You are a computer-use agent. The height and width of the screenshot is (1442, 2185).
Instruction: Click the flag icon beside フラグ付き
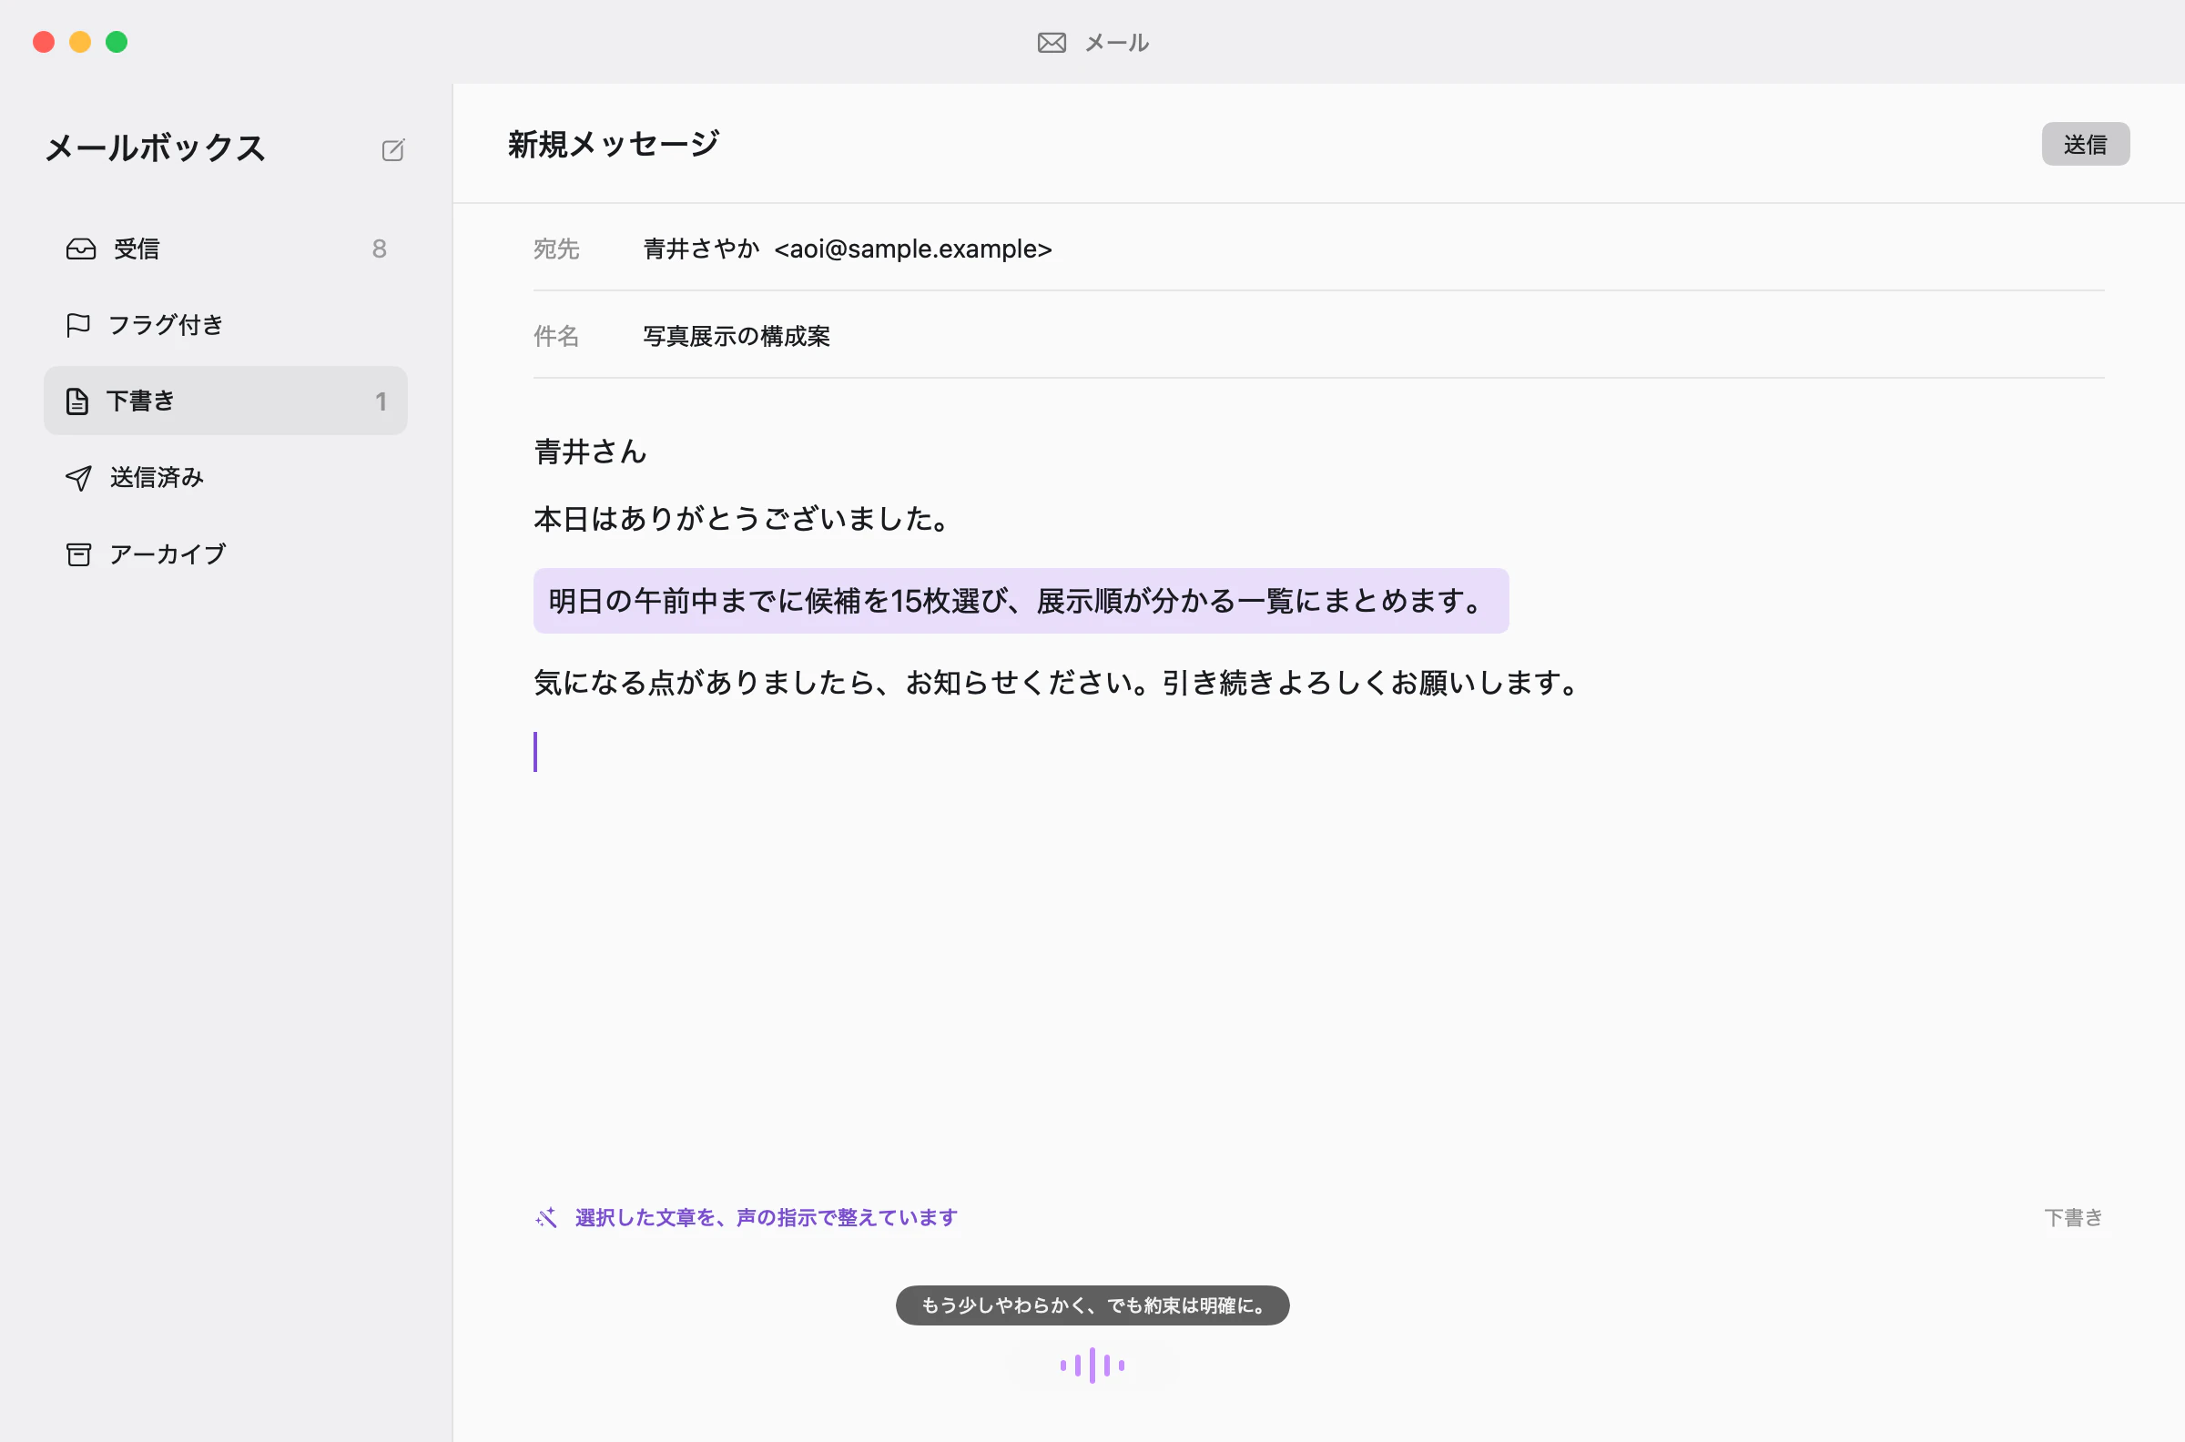tap(78, 325)
